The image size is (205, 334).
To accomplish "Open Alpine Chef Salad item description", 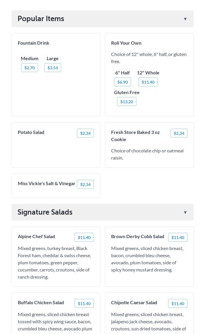I will (x=55, y=263).
